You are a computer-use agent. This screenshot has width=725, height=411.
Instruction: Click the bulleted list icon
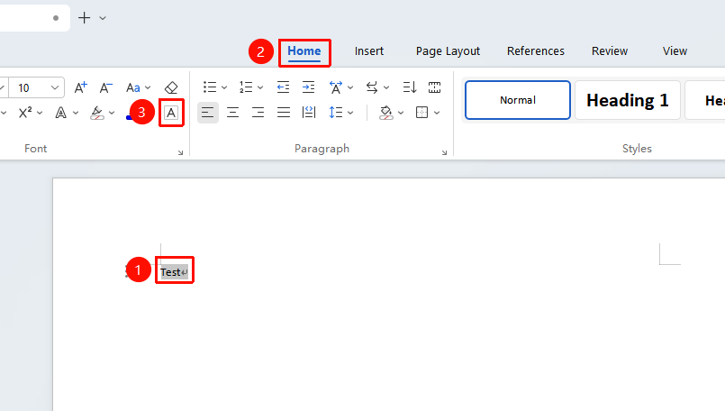click(210, 87)
